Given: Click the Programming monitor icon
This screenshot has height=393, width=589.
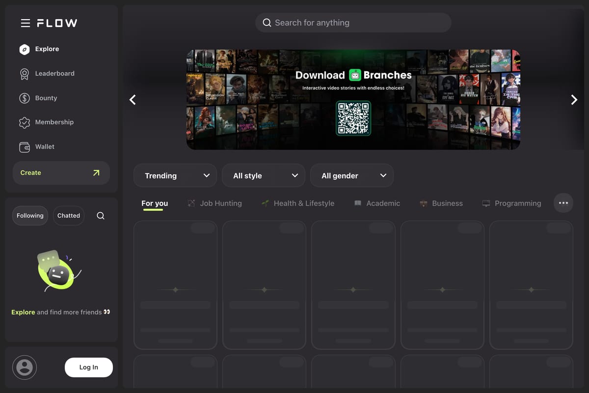Looking at the screenshot, I should click(486, 203).
